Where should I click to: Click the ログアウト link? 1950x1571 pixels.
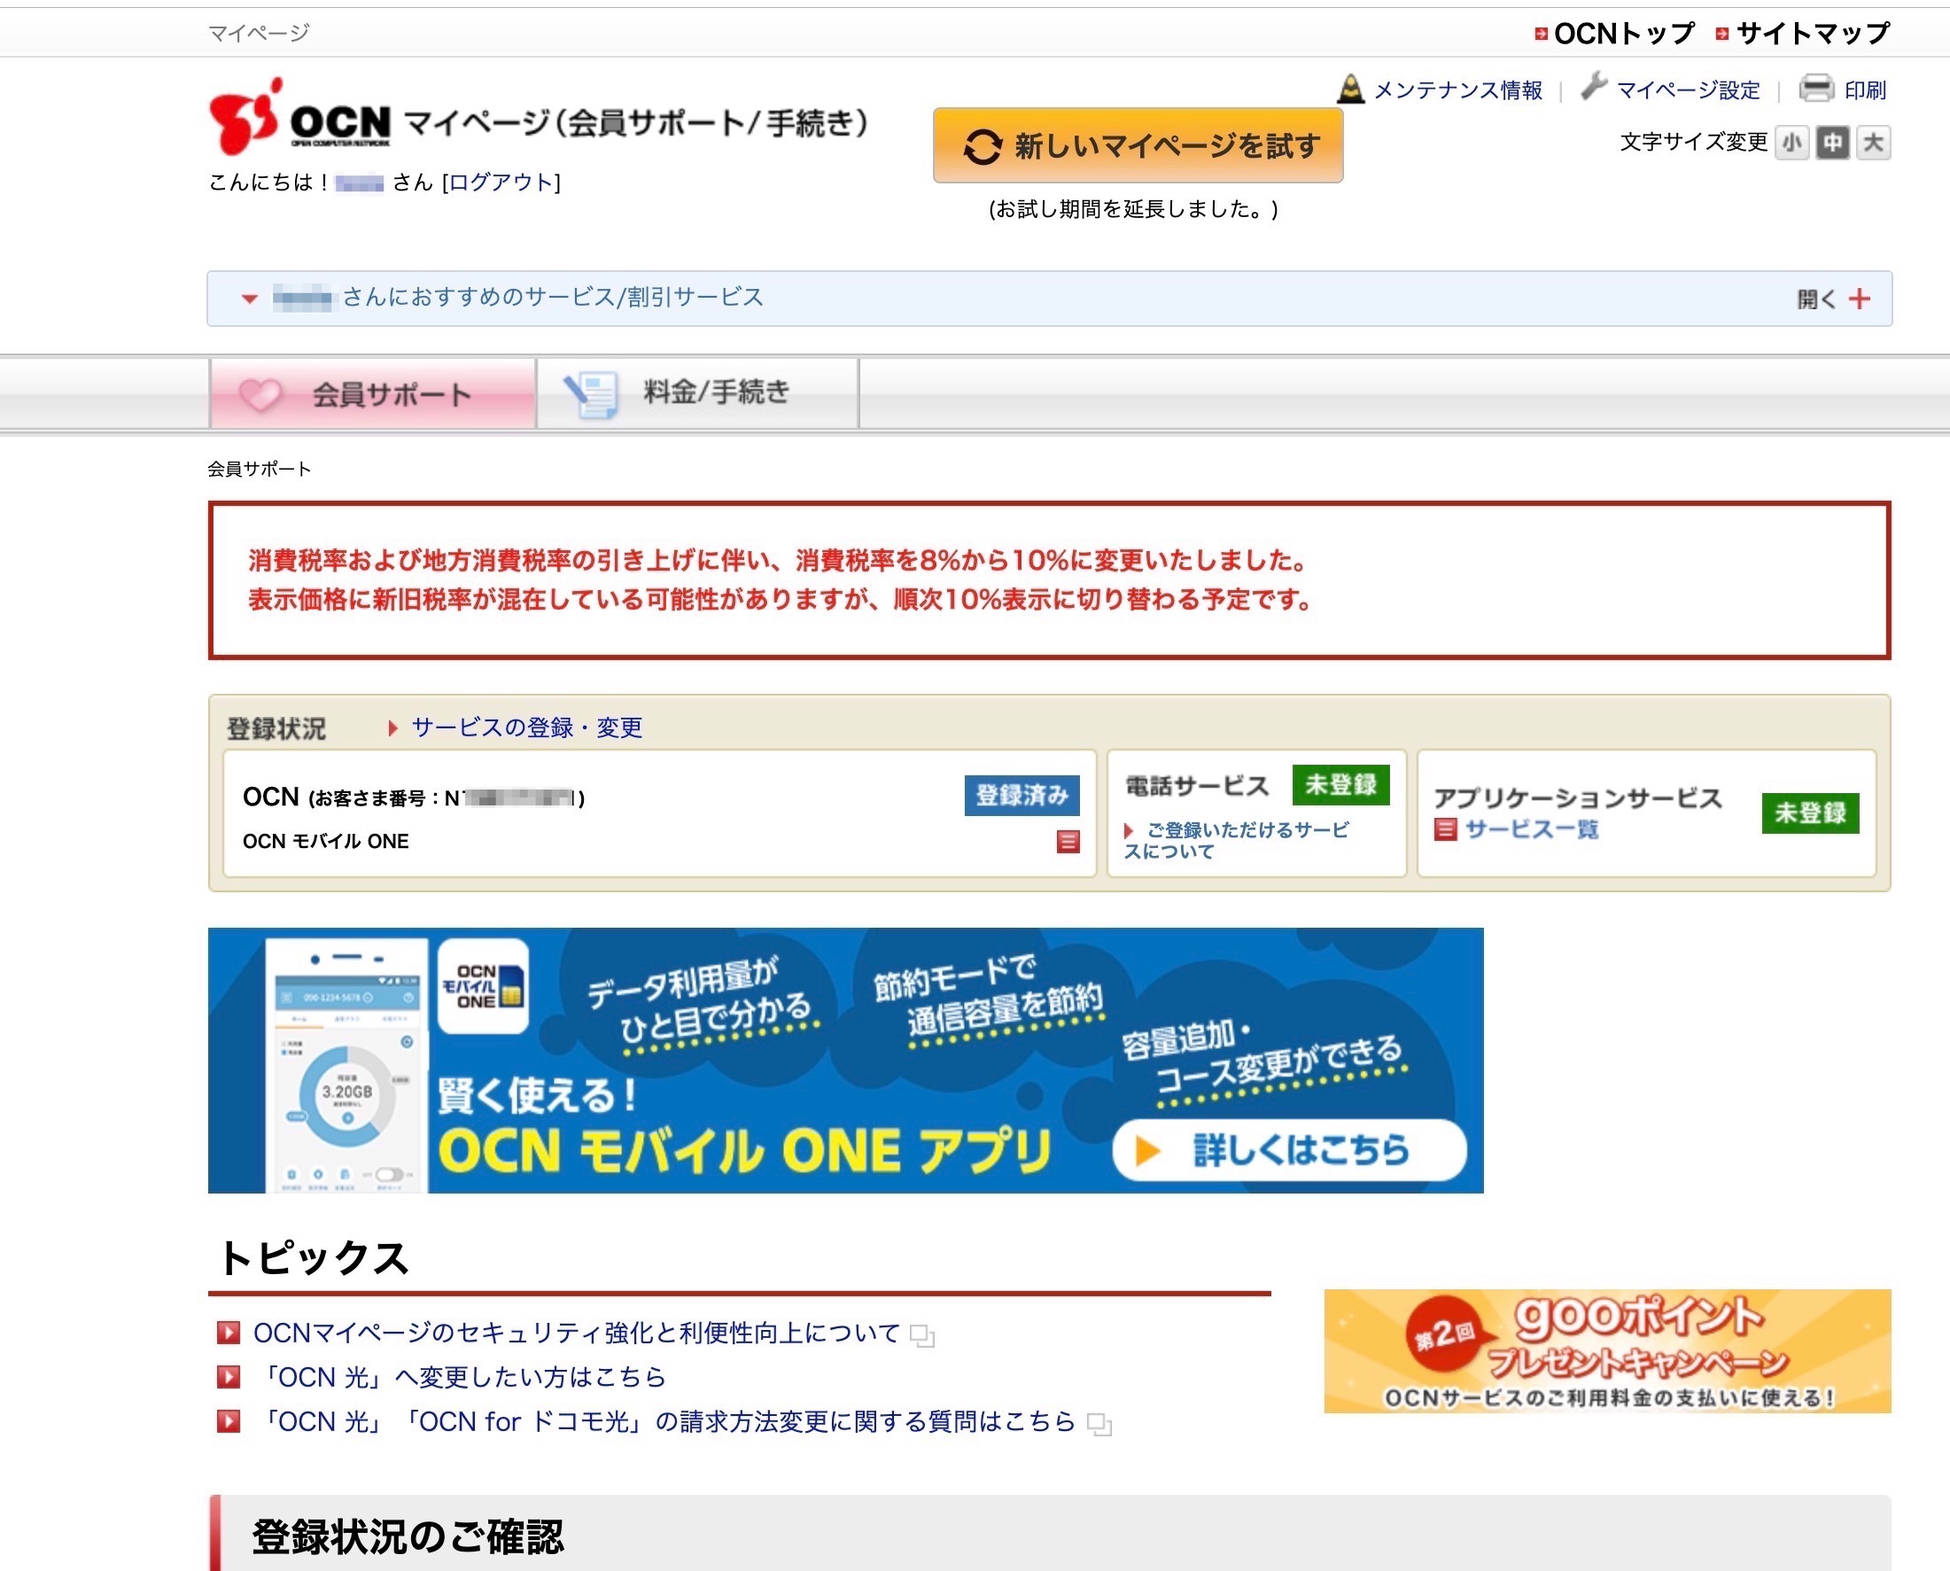(501, 183)
